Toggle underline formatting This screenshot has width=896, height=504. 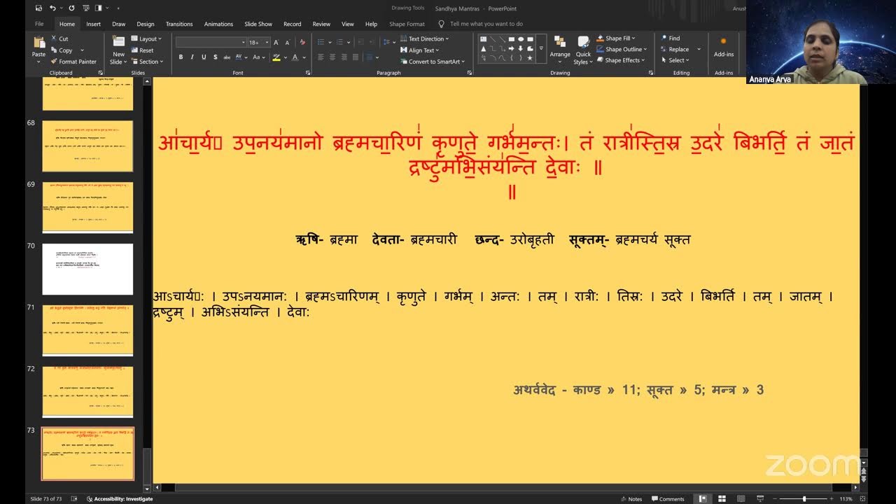point(204,57)
